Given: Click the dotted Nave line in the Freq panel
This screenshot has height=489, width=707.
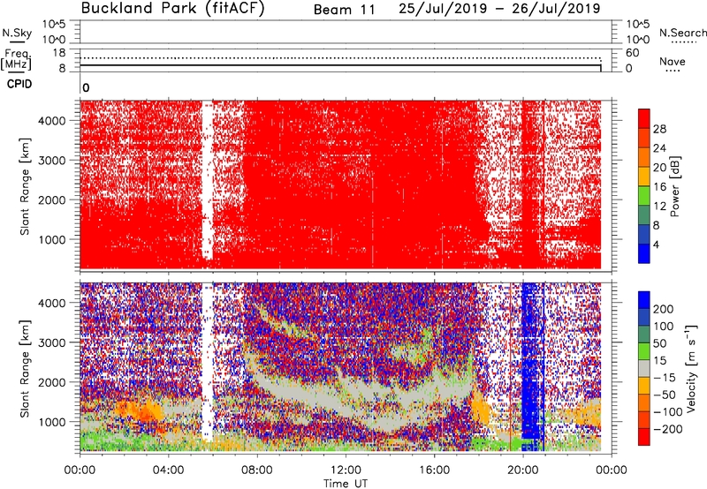Looking at the screenshot, I should pyautogui.click(x=340, y=58).
